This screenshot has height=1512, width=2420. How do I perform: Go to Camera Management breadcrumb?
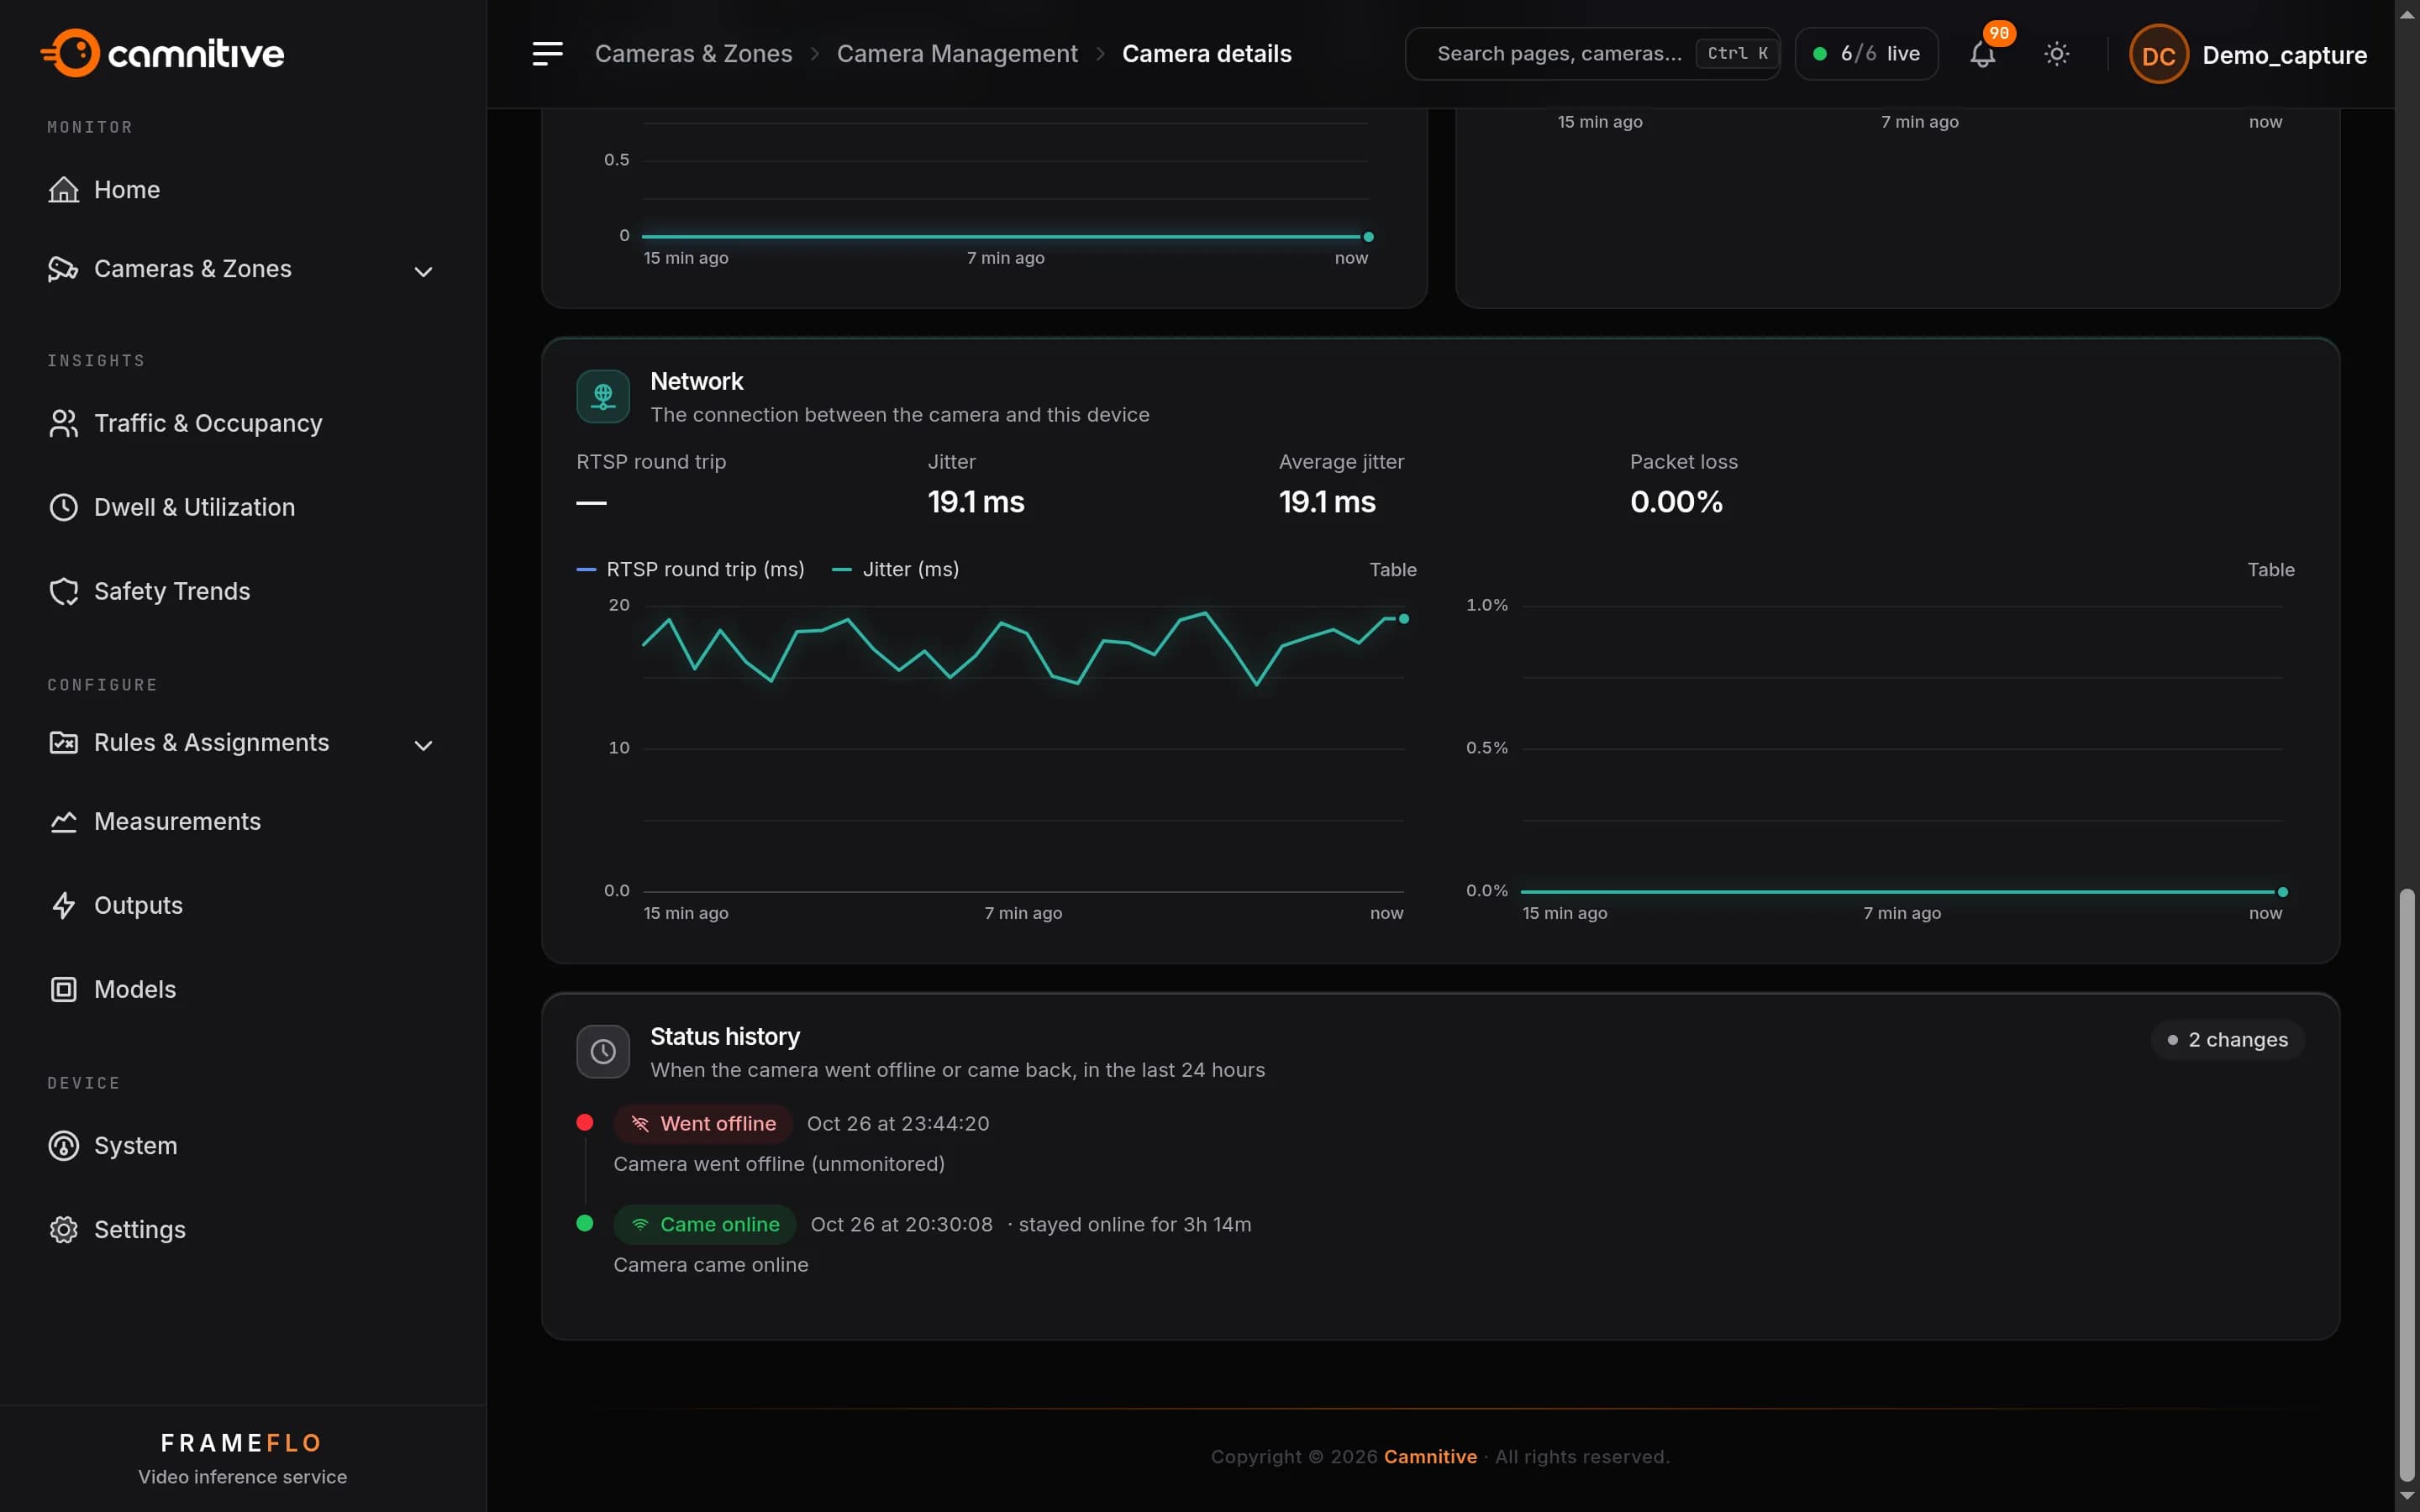click(x=957, y=54)
